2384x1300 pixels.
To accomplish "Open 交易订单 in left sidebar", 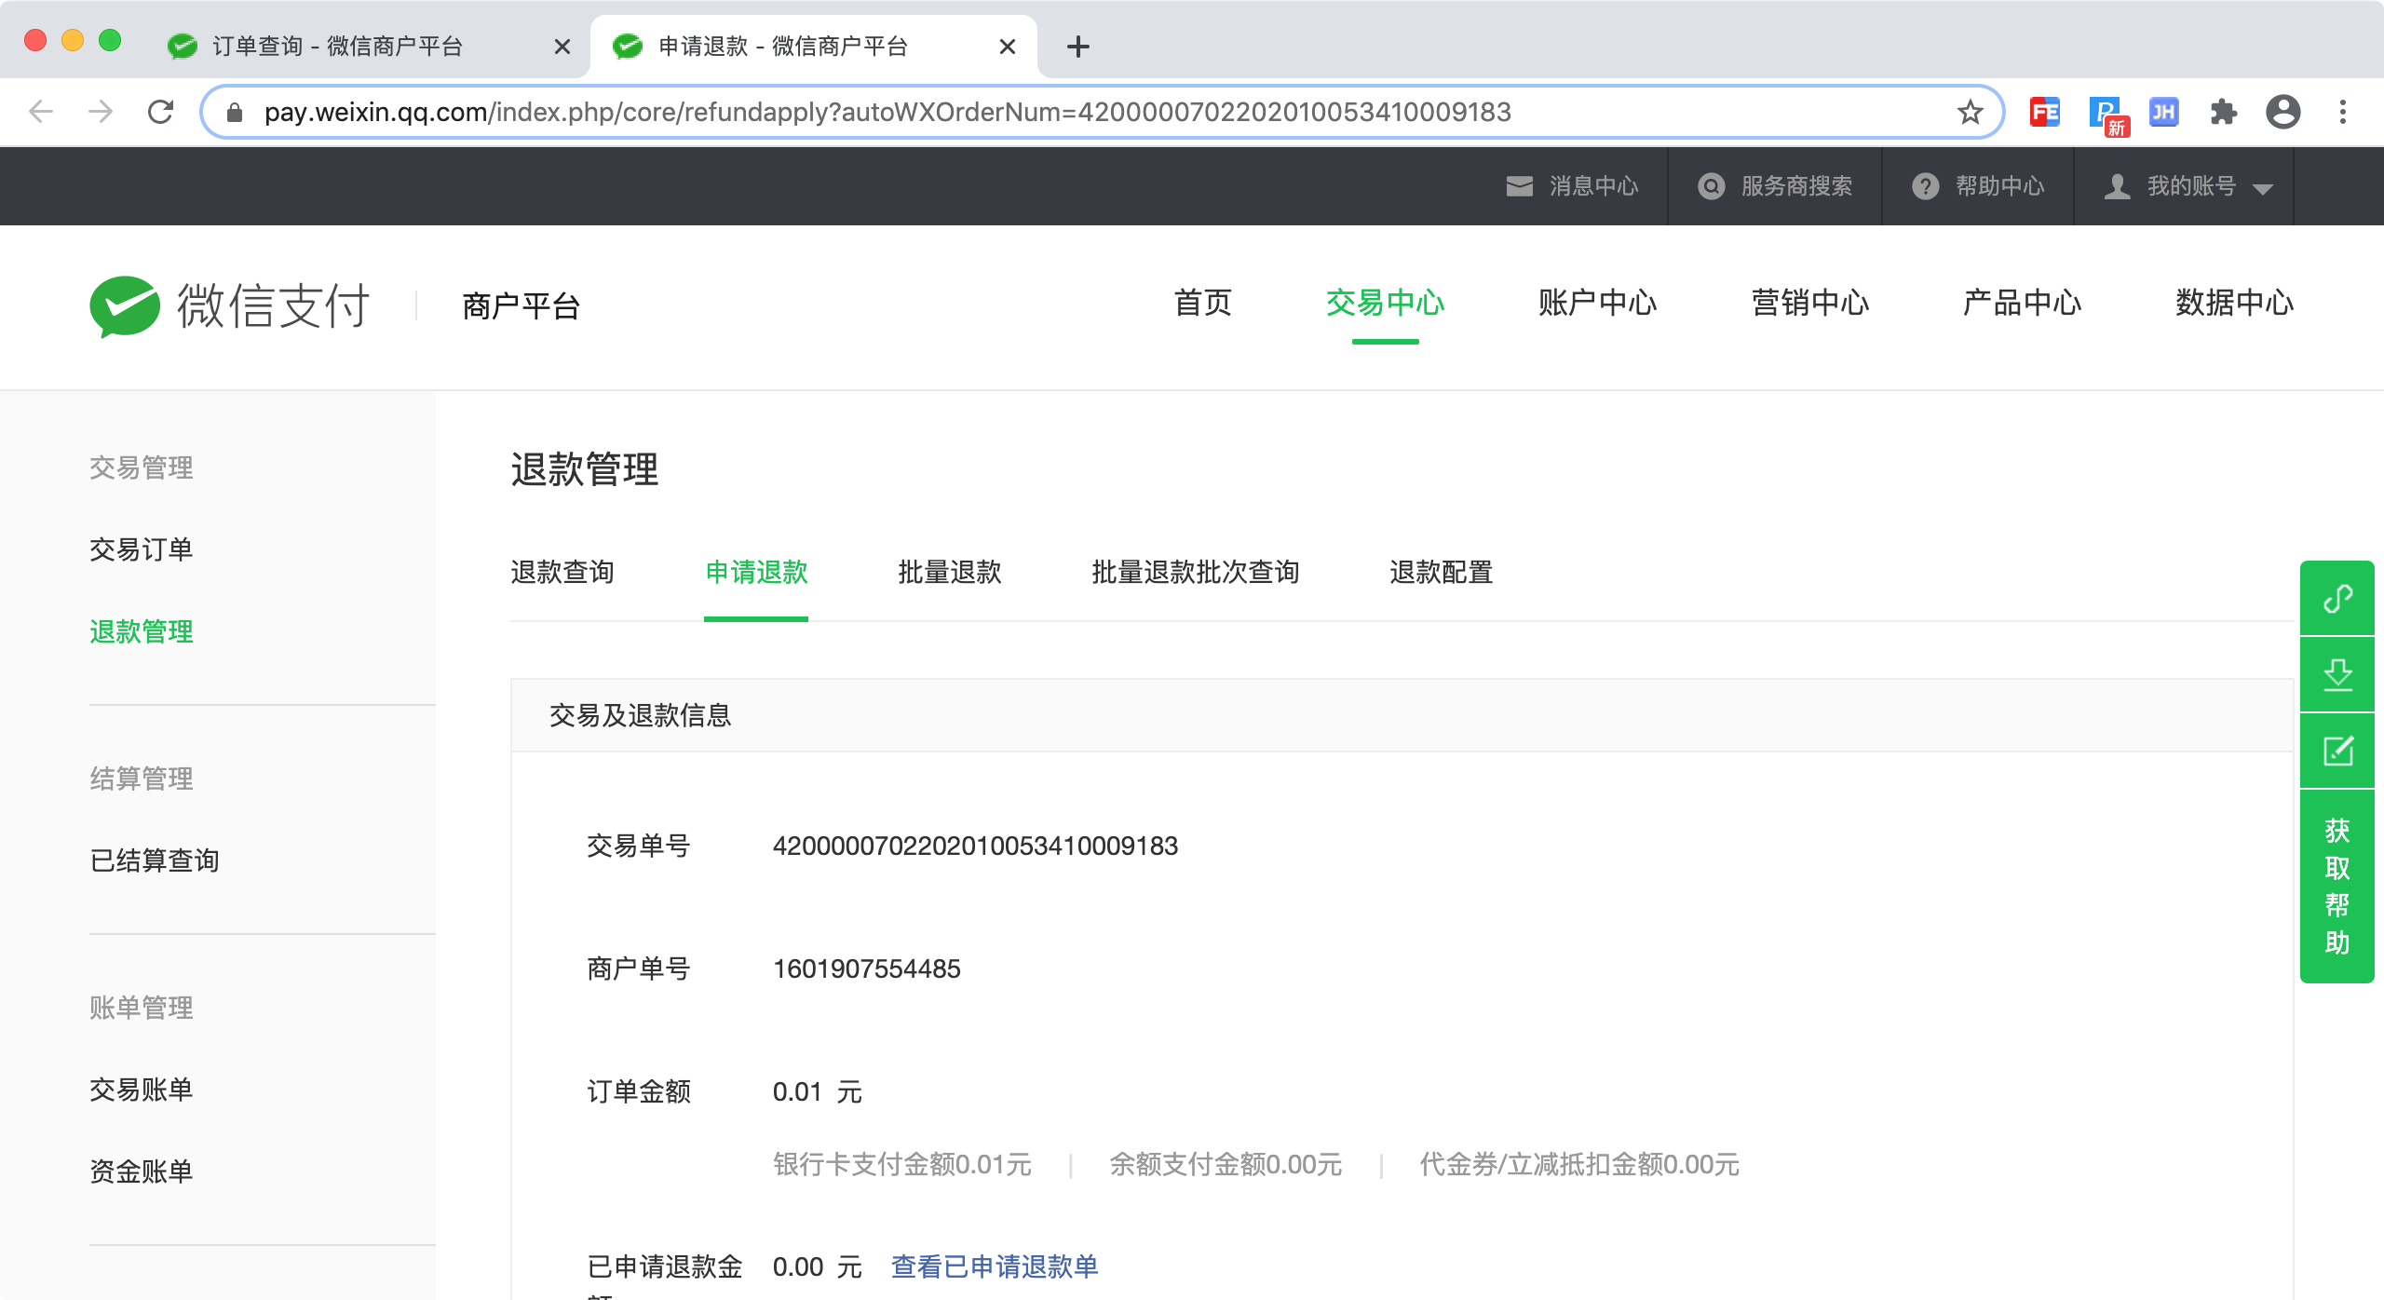I will (142, 549).
